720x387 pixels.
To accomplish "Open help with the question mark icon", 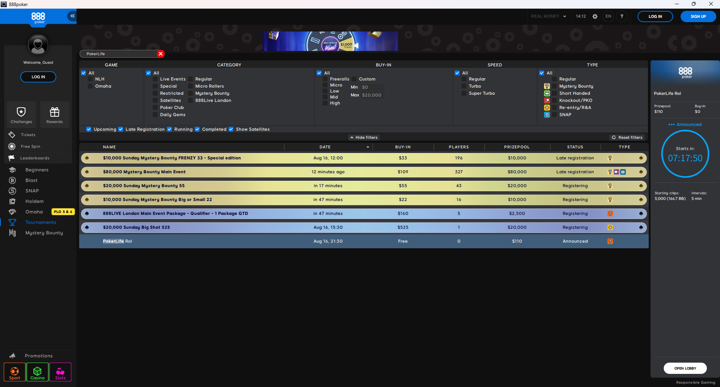I will coord(622,16).
